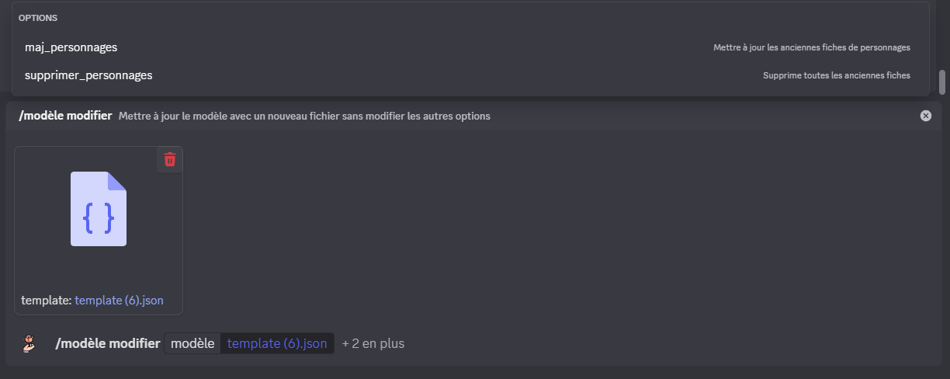Delete the attached file with trash icon
Viewport: 950px width, 379px height.
[170, 160]
